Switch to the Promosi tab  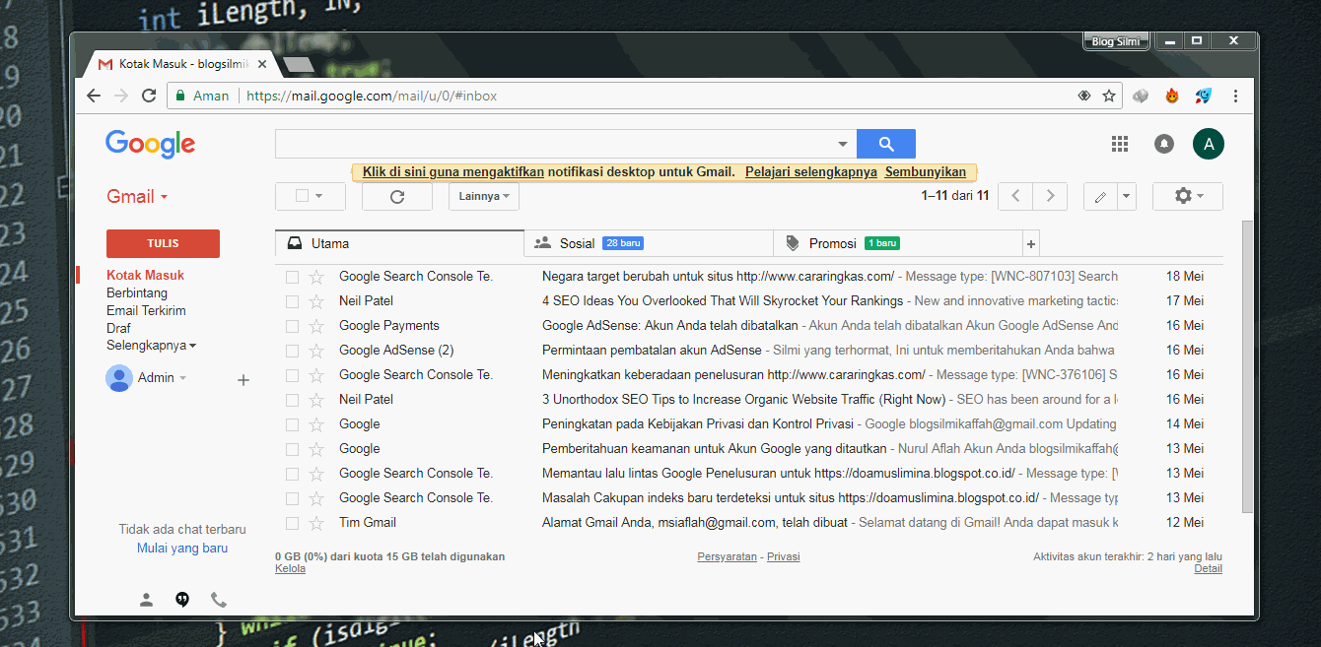(x=898, y=243)
